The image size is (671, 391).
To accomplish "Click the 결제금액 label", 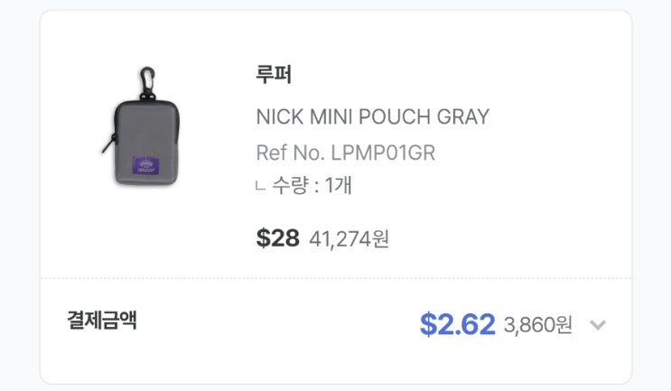I will pyautogui.click(x=102, y=320).
